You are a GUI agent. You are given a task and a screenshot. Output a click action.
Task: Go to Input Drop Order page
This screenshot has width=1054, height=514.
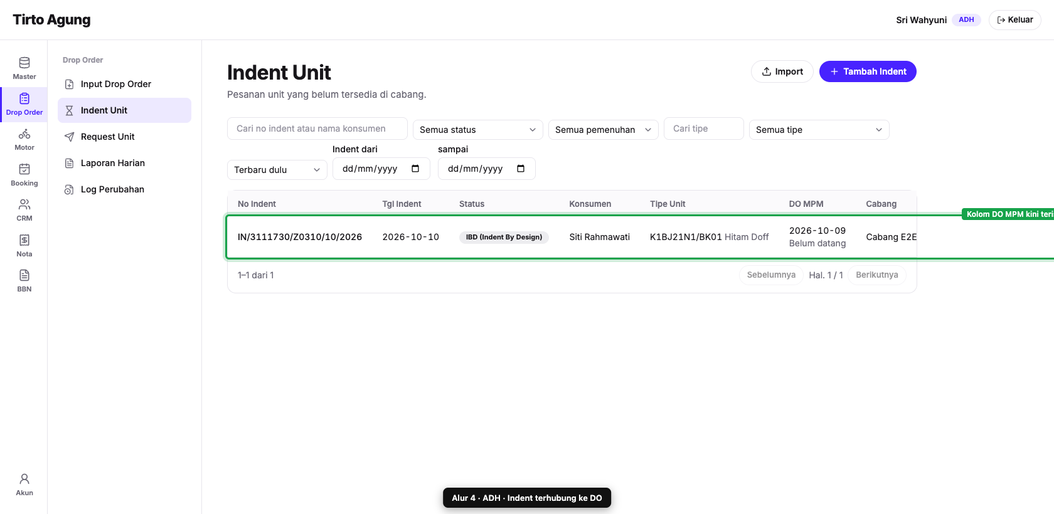click(124, 84)
